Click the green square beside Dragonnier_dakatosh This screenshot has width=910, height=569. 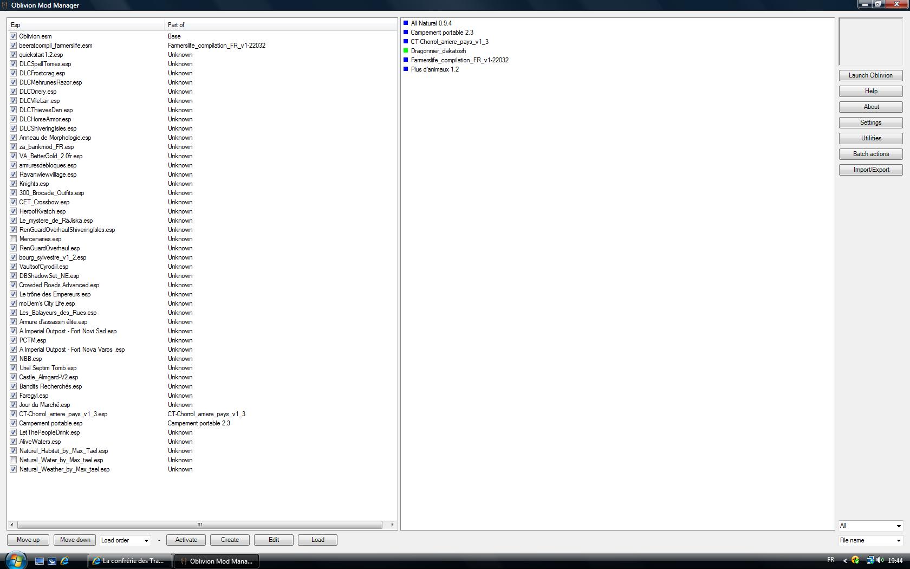tap(405, 51)
